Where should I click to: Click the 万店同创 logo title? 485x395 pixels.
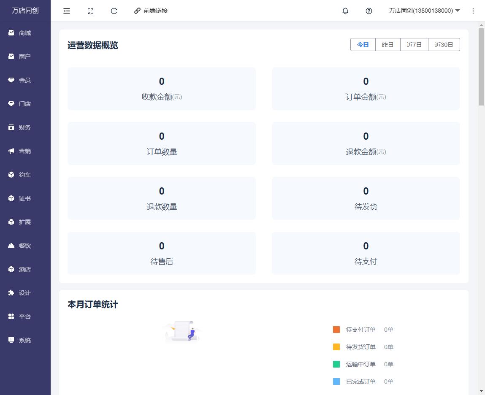click(25, 11)
